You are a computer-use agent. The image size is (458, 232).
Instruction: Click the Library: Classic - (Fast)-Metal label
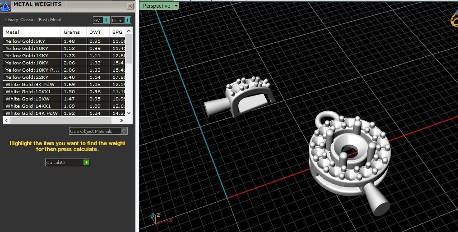point(33,20)
